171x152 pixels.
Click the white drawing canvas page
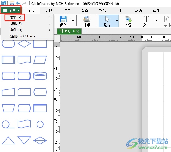159,102
